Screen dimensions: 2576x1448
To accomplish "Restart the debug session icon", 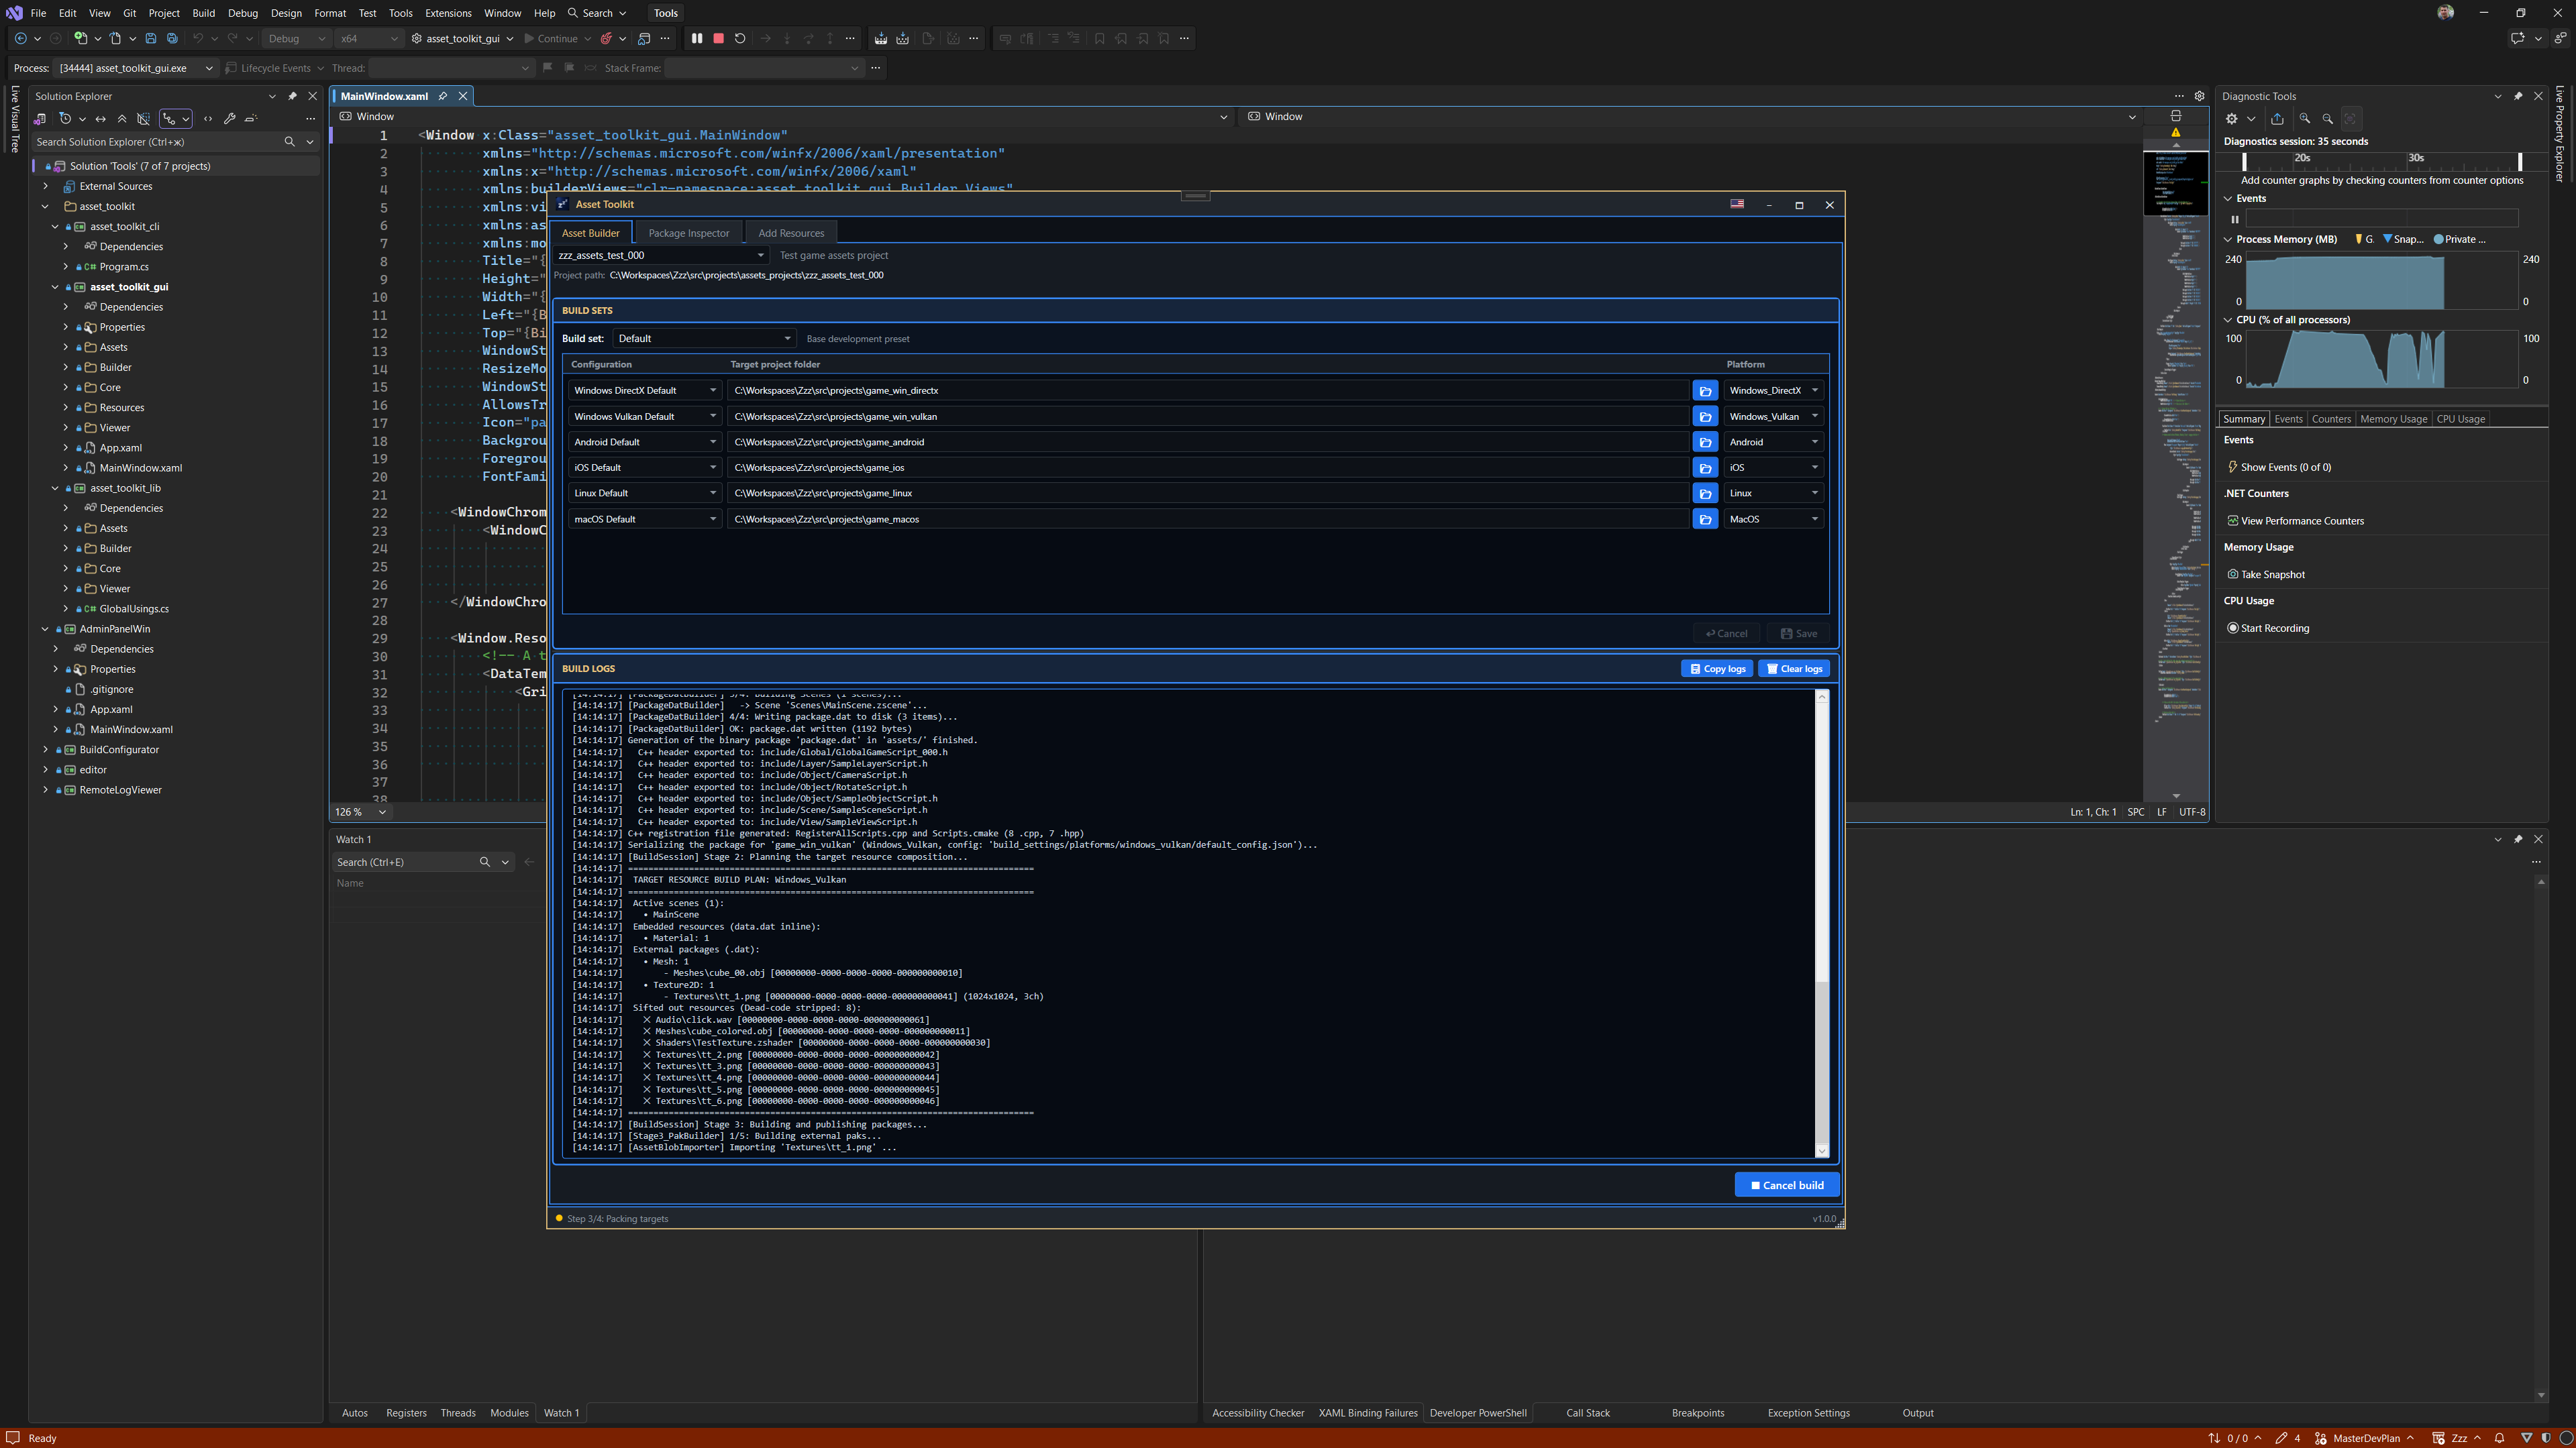I will [x=740, y=39].
